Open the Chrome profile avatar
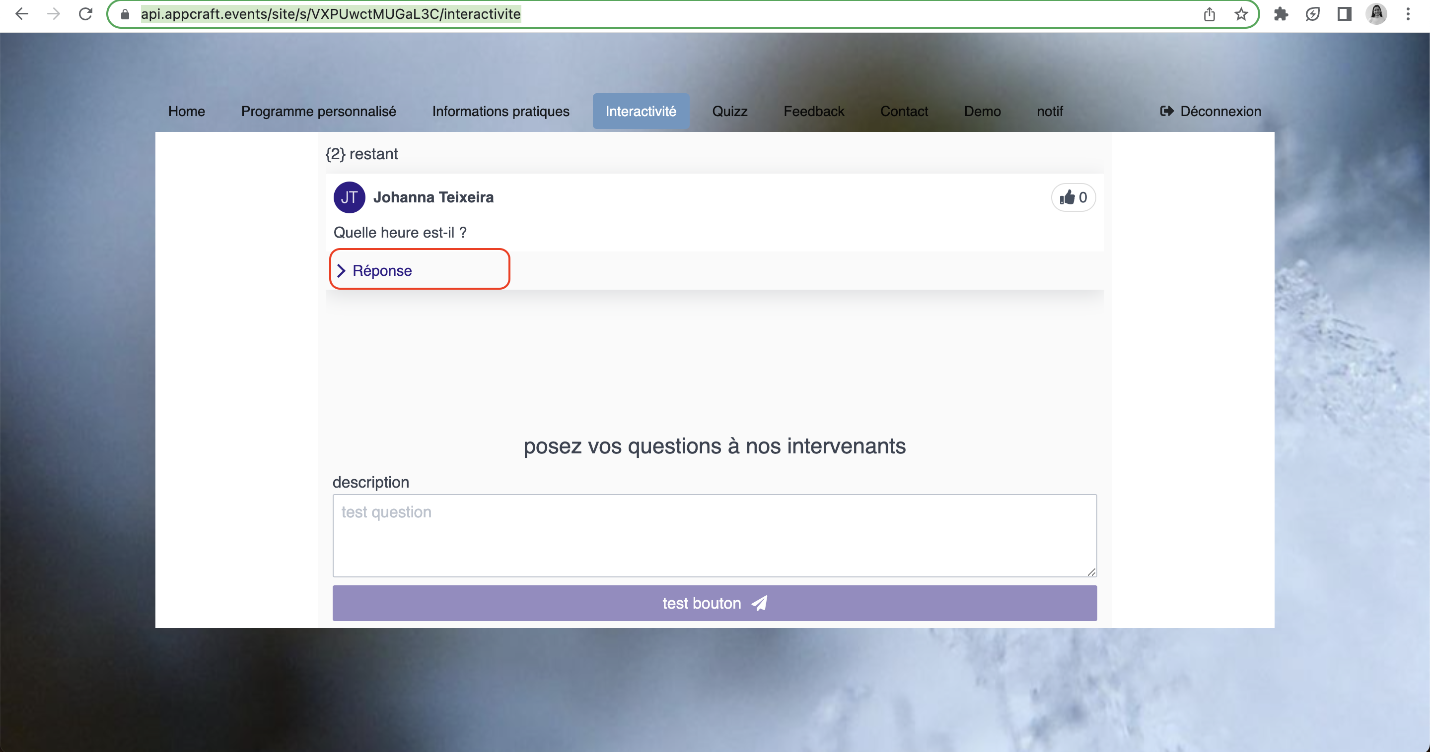The image size is (1430, 752). (x=1376, y=14)
